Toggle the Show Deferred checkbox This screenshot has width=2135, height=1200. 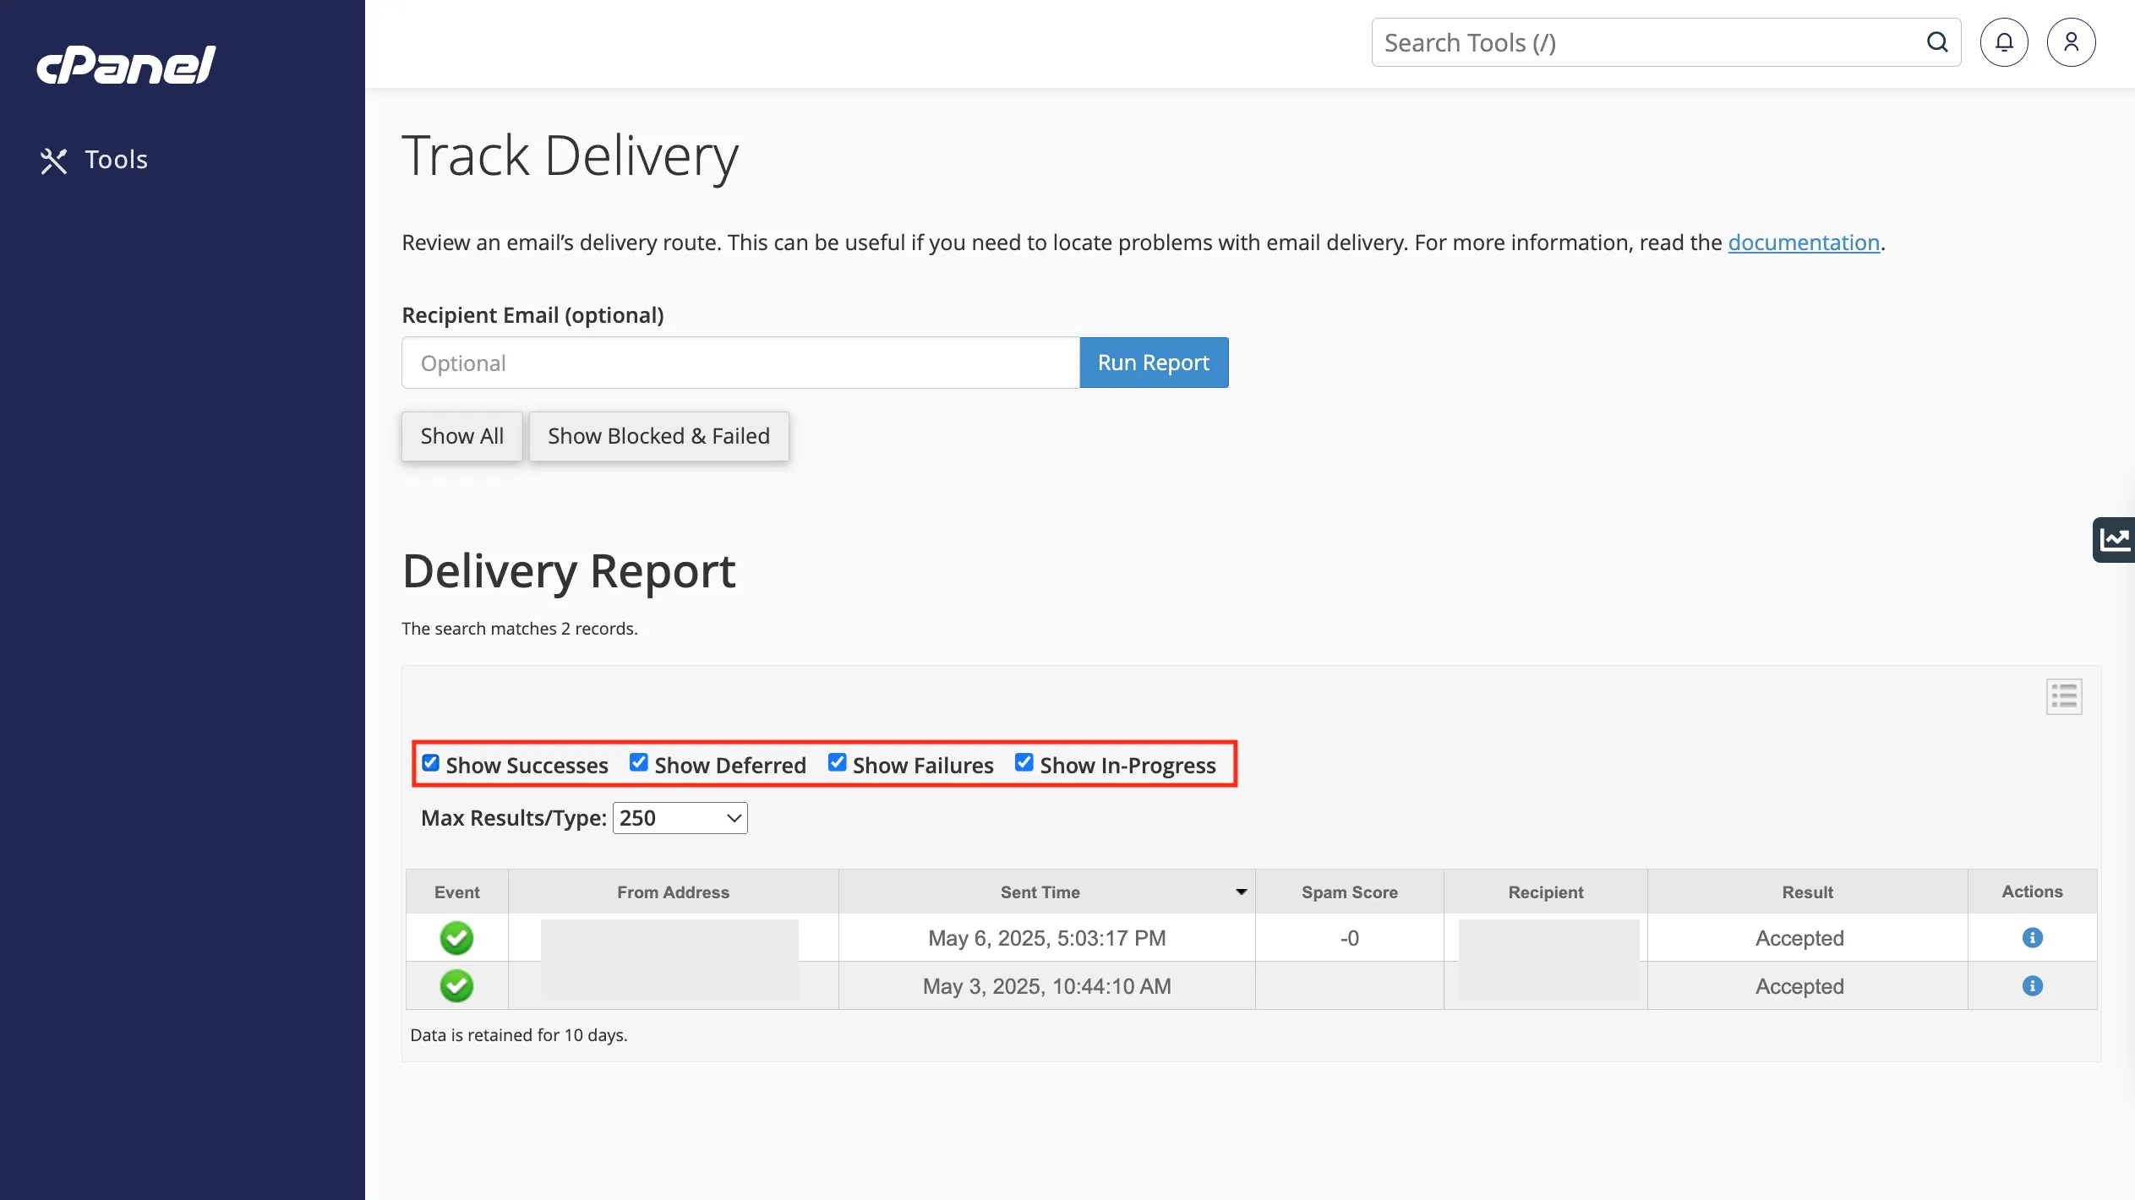point(639,763)
